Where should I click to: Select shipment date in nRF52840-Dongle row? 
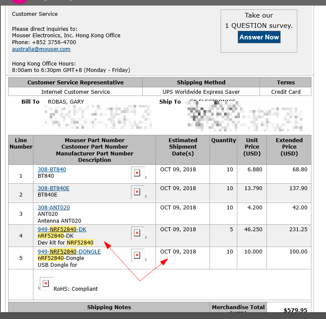point(178,252)
